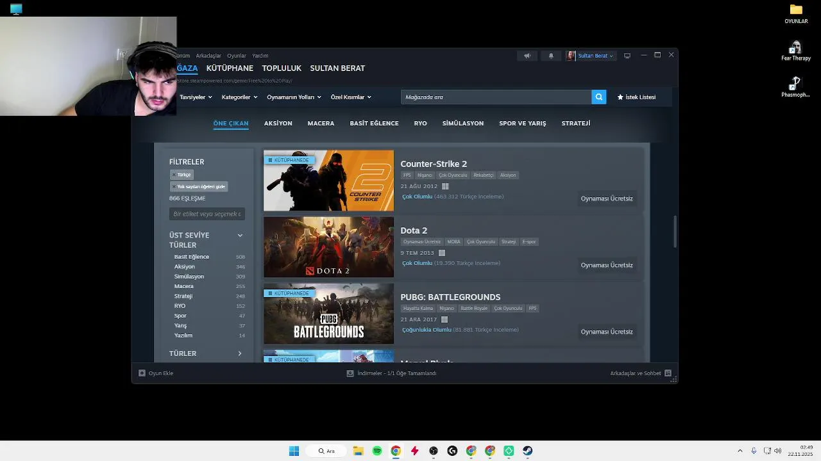The height and width of the screenshot is (461, 821).
Task: Filter by RYO in sidebar
Action: tap(180, 306)
